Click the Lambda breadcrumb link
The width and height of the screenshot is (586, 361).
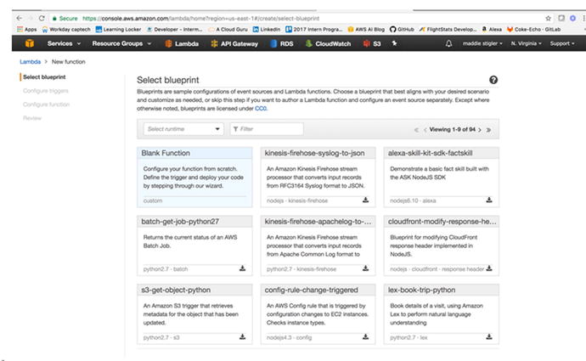[x=30, y=62]
